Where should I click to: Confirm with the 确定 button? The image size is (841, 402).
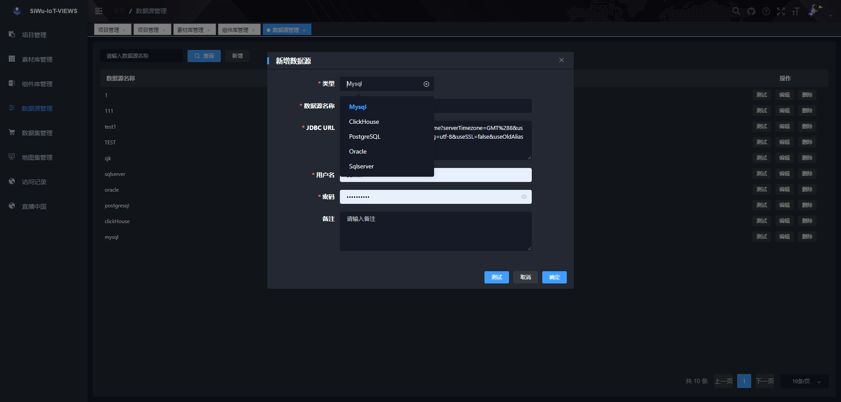pyautogui.click(x=554, y=277)
